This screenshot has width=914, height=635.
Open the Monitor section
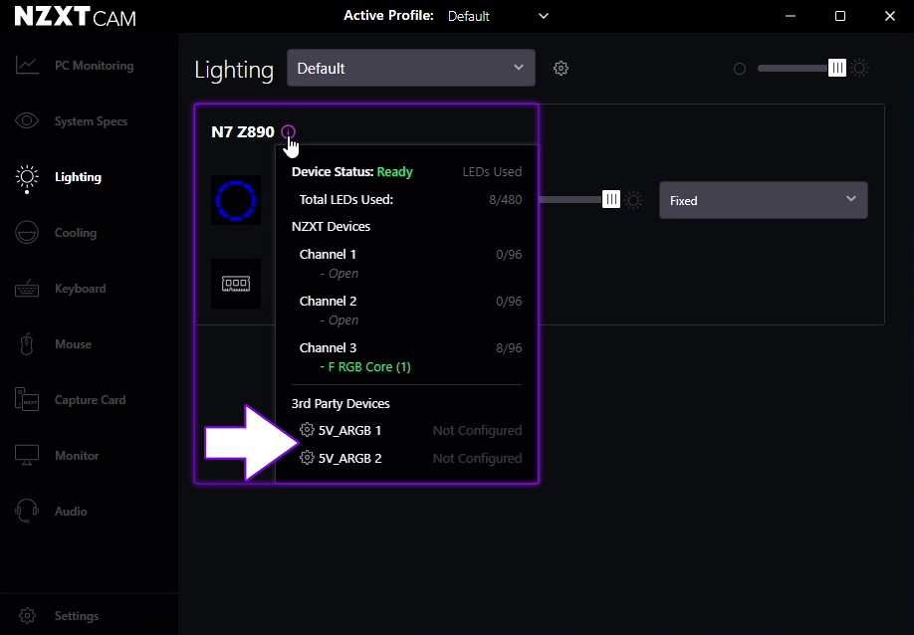click(77, 455)
